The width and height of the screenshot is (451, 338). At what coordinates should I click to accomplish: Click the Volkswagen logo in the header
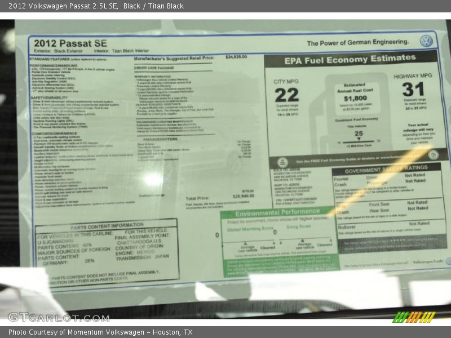pyautogui.click(x=427, y=40)
